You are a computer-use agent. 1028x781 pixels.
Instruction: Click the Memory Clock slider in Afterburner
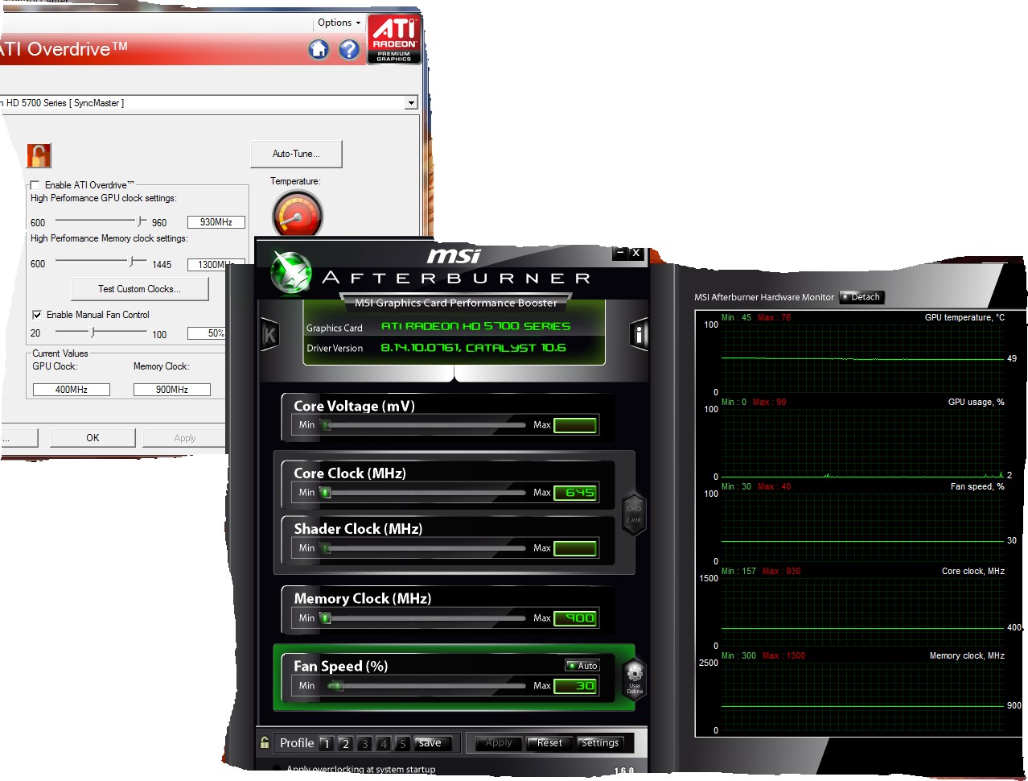tap(423, 618)
